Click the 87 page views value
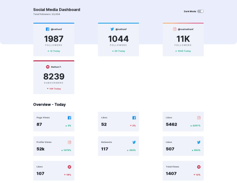Image resolution: width=237 pixels, height=183 pixels. click(39, 125)
